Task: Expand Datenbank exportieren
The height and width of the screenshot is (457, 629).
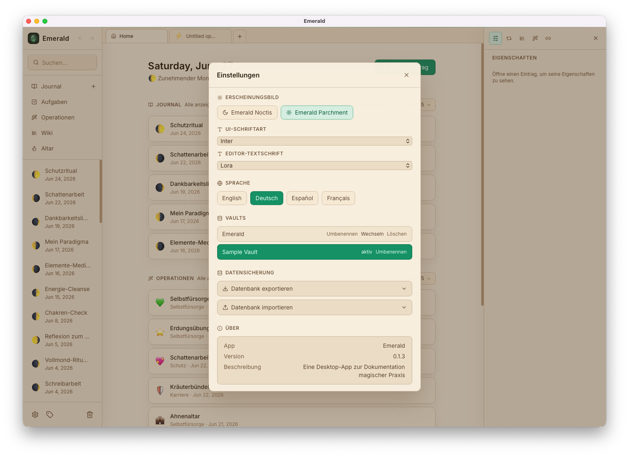Action: [315, 289]
